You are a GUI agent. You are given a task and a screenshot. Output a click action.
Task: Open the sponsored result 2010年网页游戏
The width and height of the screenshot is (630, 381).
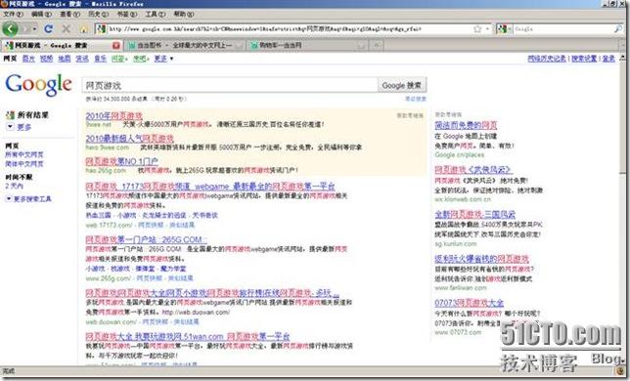click(x=114, y=116)
